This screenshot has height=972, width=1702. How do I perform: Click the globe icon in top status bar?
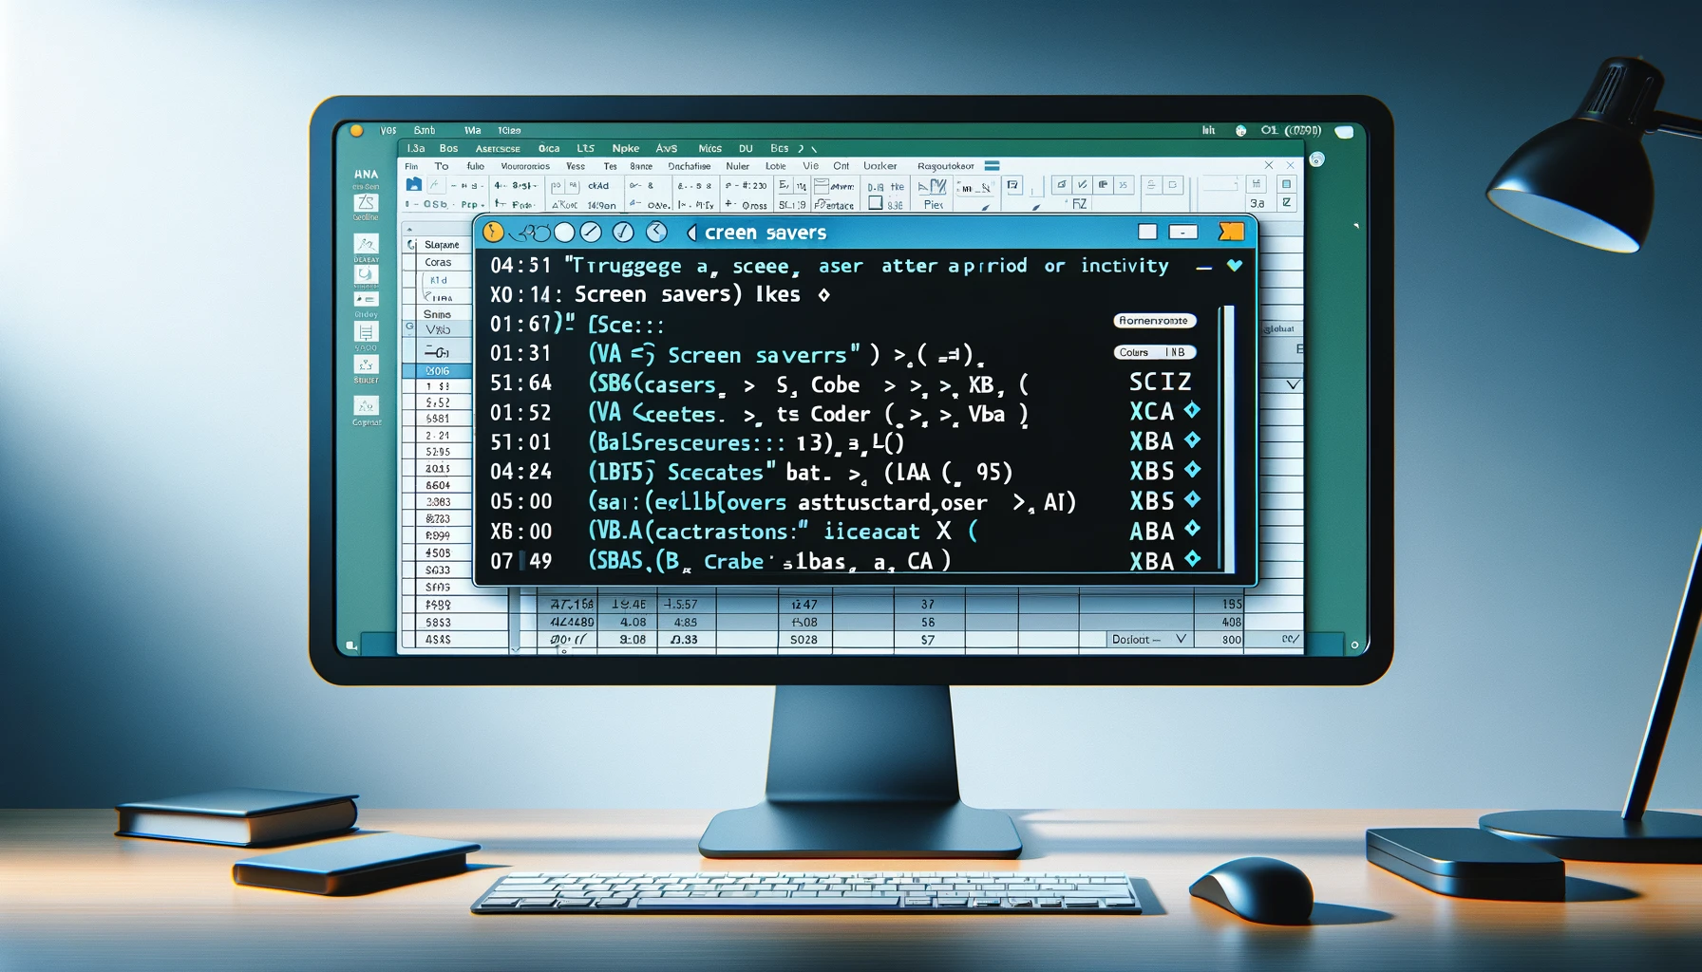point(1240,131)
